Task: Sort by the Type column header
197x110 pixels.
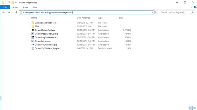Action: (100, 18)
